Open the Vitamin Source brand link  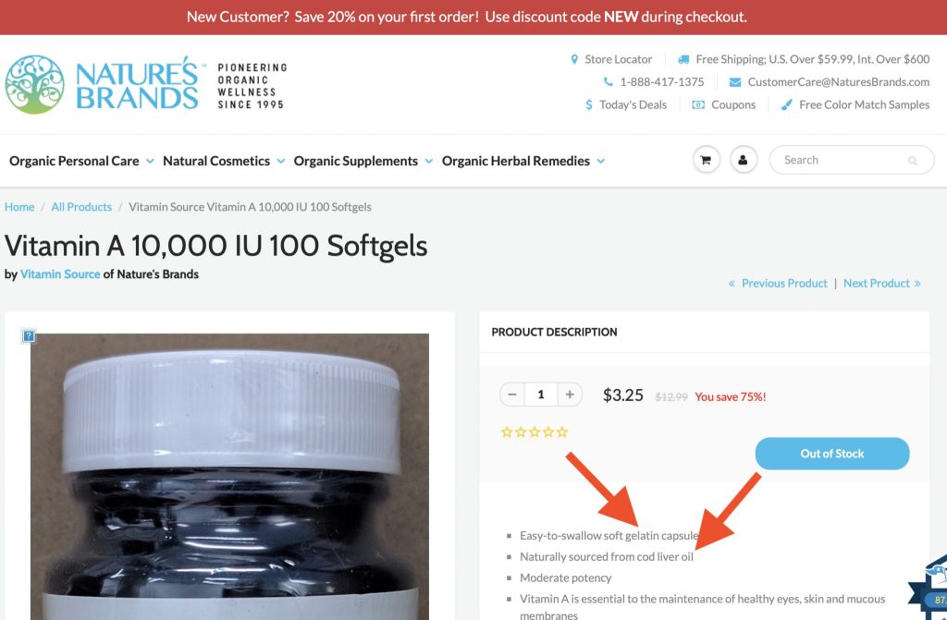[60, 274]
